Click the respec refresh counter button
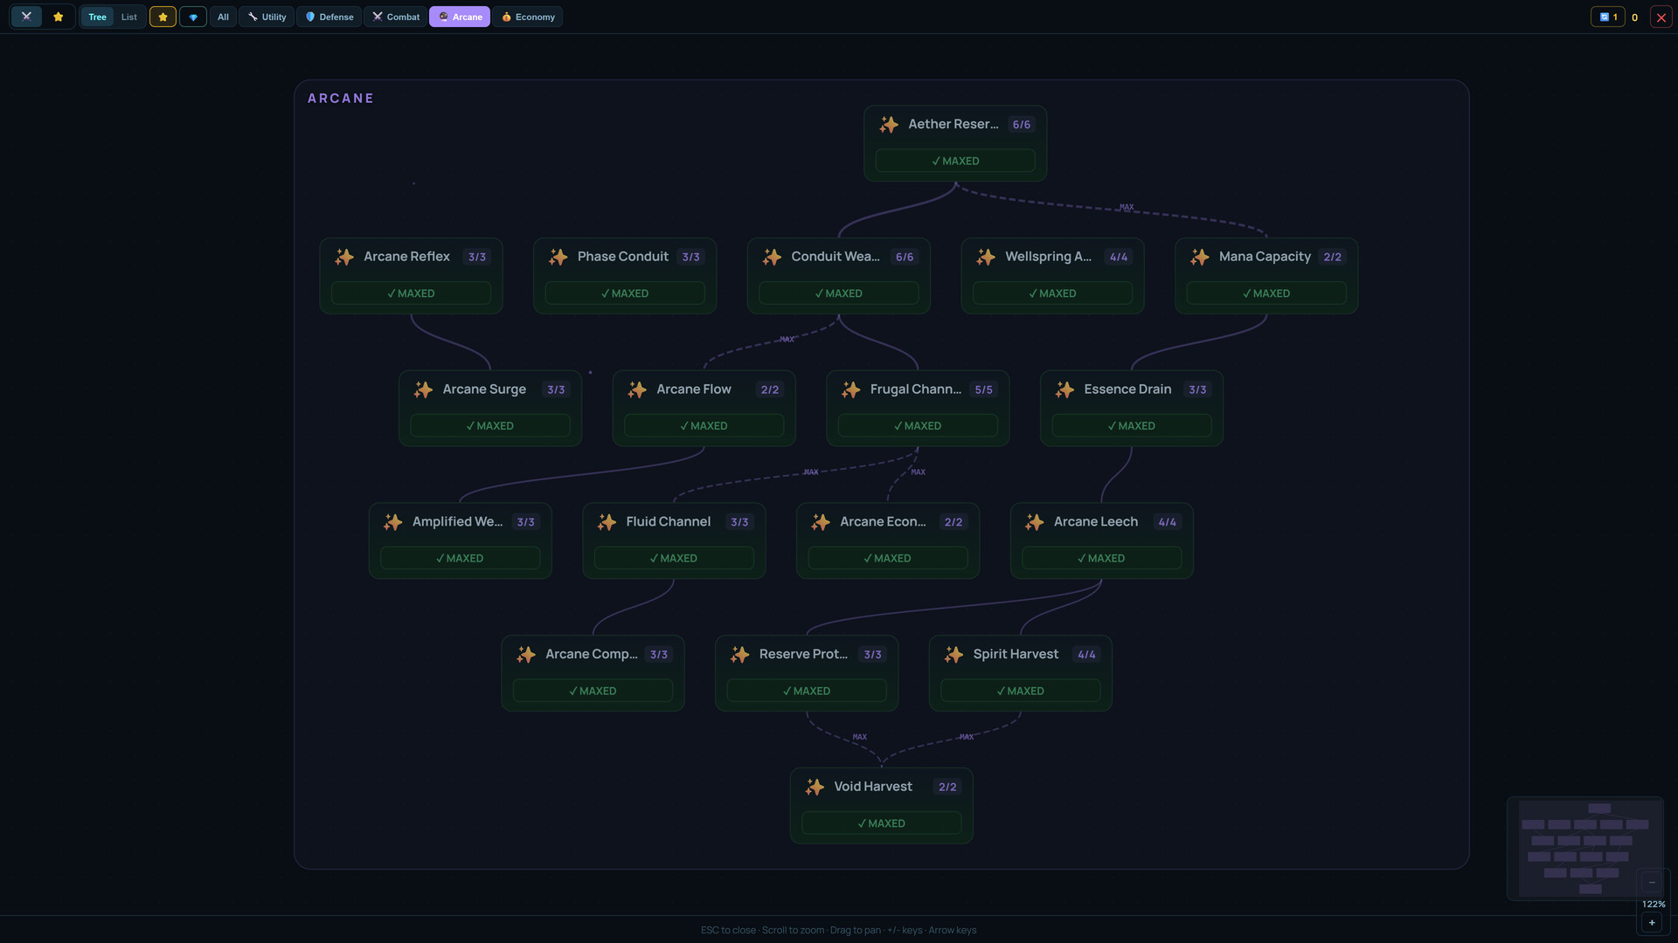The image size is (1678, 943). pos(1608,17)
